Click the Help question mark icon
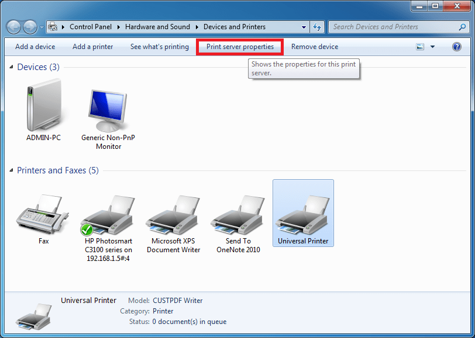The height and width of the screenshot is (338, 475). [457, 46]
